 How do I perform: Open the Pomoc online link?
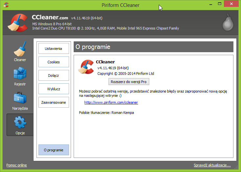[16, 165]
